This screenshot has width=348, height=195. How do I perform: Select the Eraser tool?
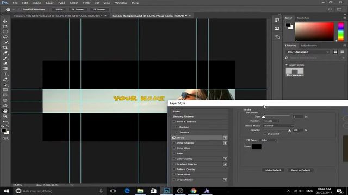(x=5, y=64)
